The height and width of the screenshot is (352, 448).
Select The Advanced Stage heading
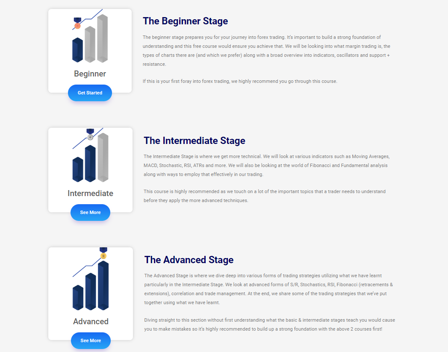point(189,260)
